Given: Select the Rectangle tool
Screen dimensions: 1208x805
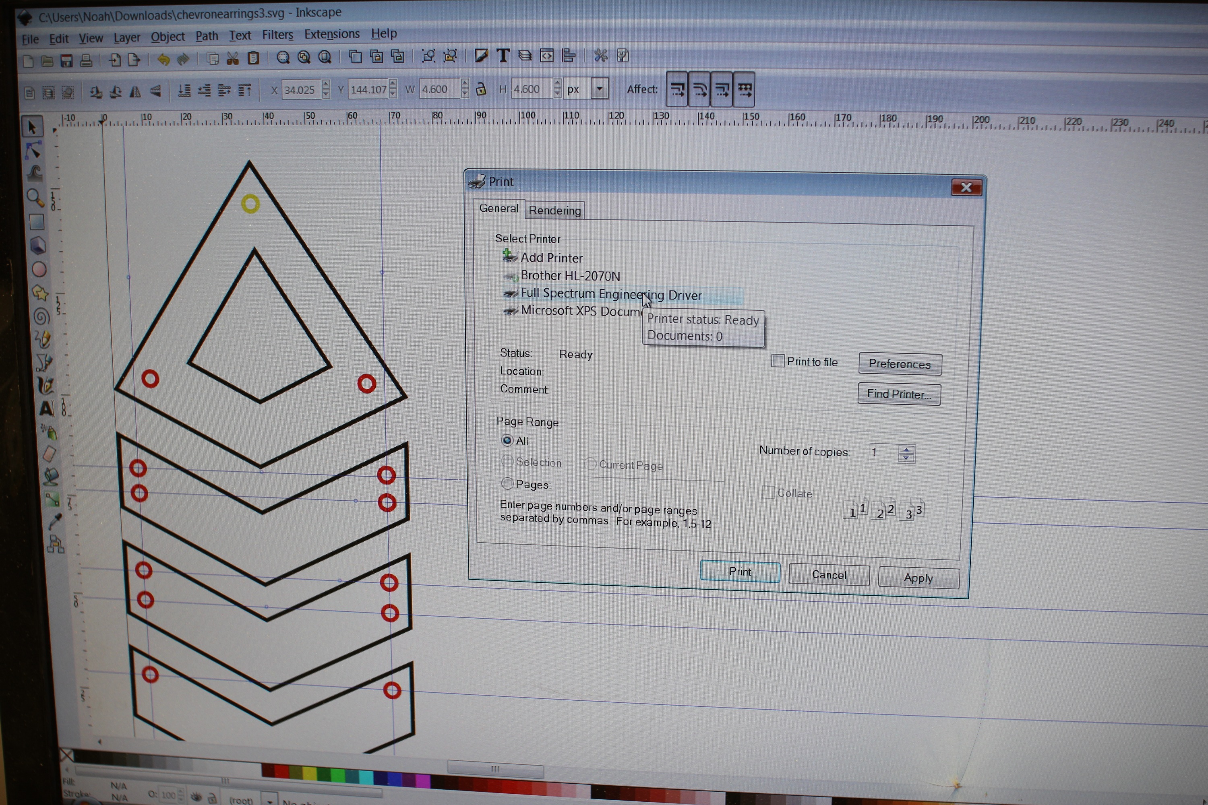Looking at the screenshot, I should click(x=37, y=222).
